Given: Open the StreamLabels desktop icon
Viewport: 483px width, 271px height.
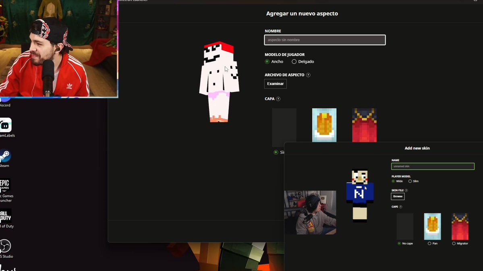Looking at the screenshot, I should point(6,127).
